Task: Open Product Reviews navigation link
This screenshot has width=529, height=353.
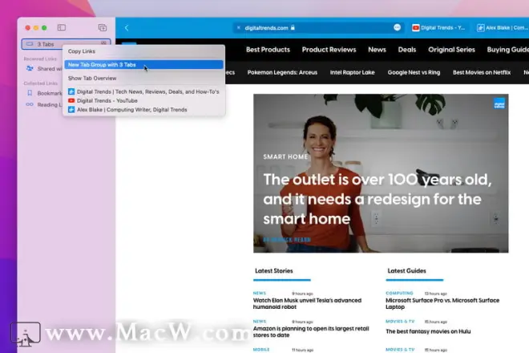Action: click(329, 50)
